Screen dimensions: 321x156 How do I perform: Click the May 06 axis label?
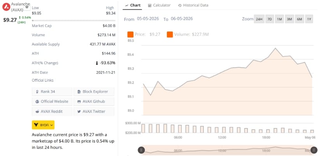point(310,137)
